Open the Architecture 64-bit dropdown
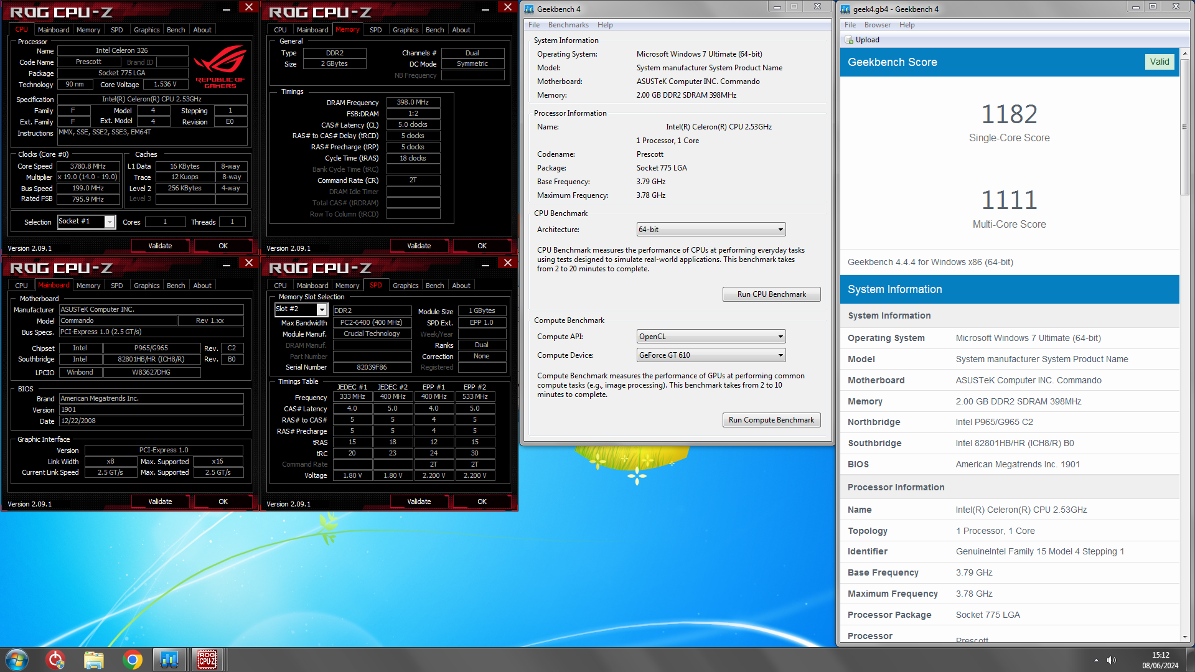 click(x=711, y=230)
